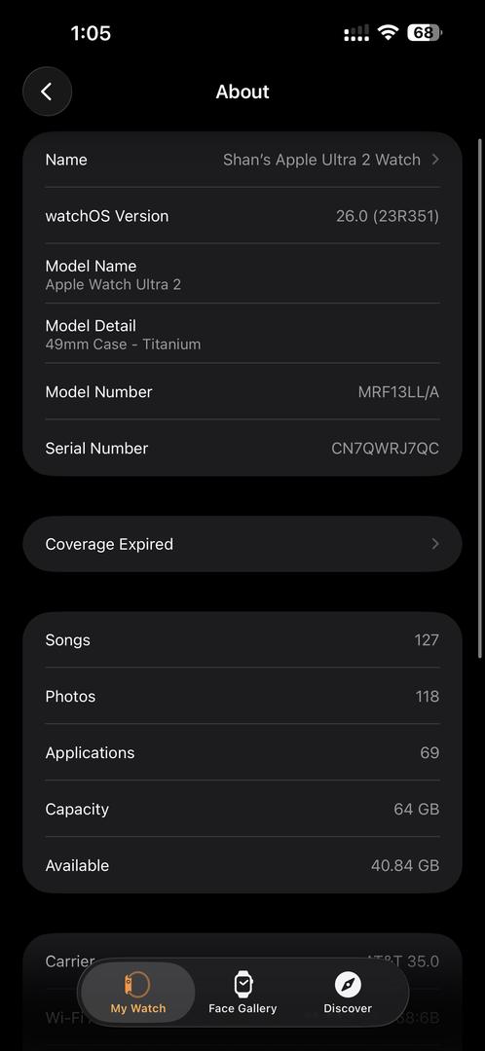Image resolution: width=485 pixels, height=1051 pixels.
Task: Tap the cellular signal bars icon
Action: pos(356,33)
